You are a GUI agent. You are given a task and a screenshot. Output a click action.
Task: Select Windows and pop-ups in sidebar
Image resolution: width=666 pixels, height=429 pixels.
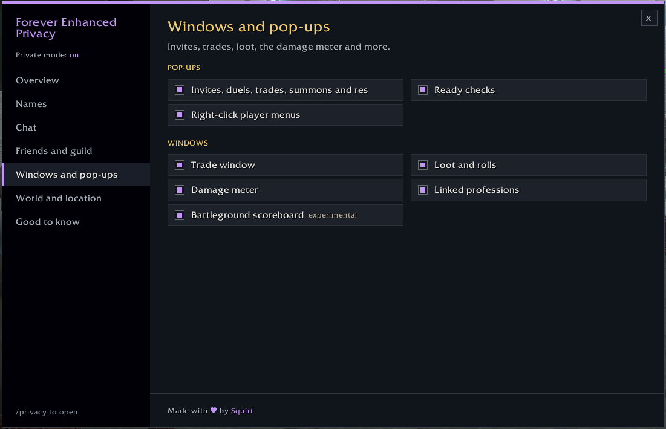pos(76,175)
